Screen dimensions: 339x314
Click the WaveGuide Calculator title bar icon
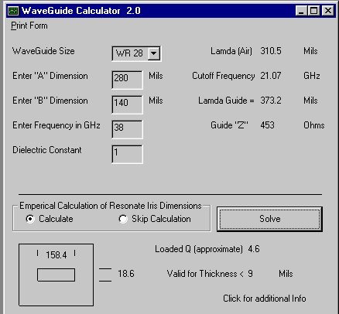[x=13, y=11]
